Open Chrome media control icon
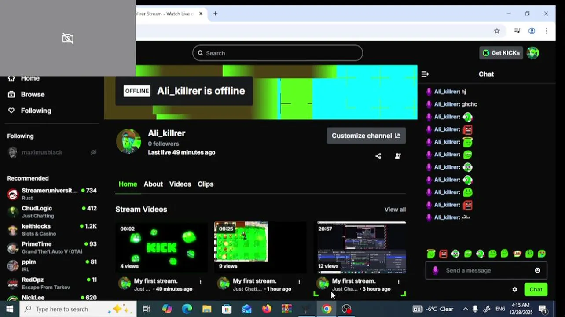The width and height of the screenshot is (565, 317). tap(517, 31)
